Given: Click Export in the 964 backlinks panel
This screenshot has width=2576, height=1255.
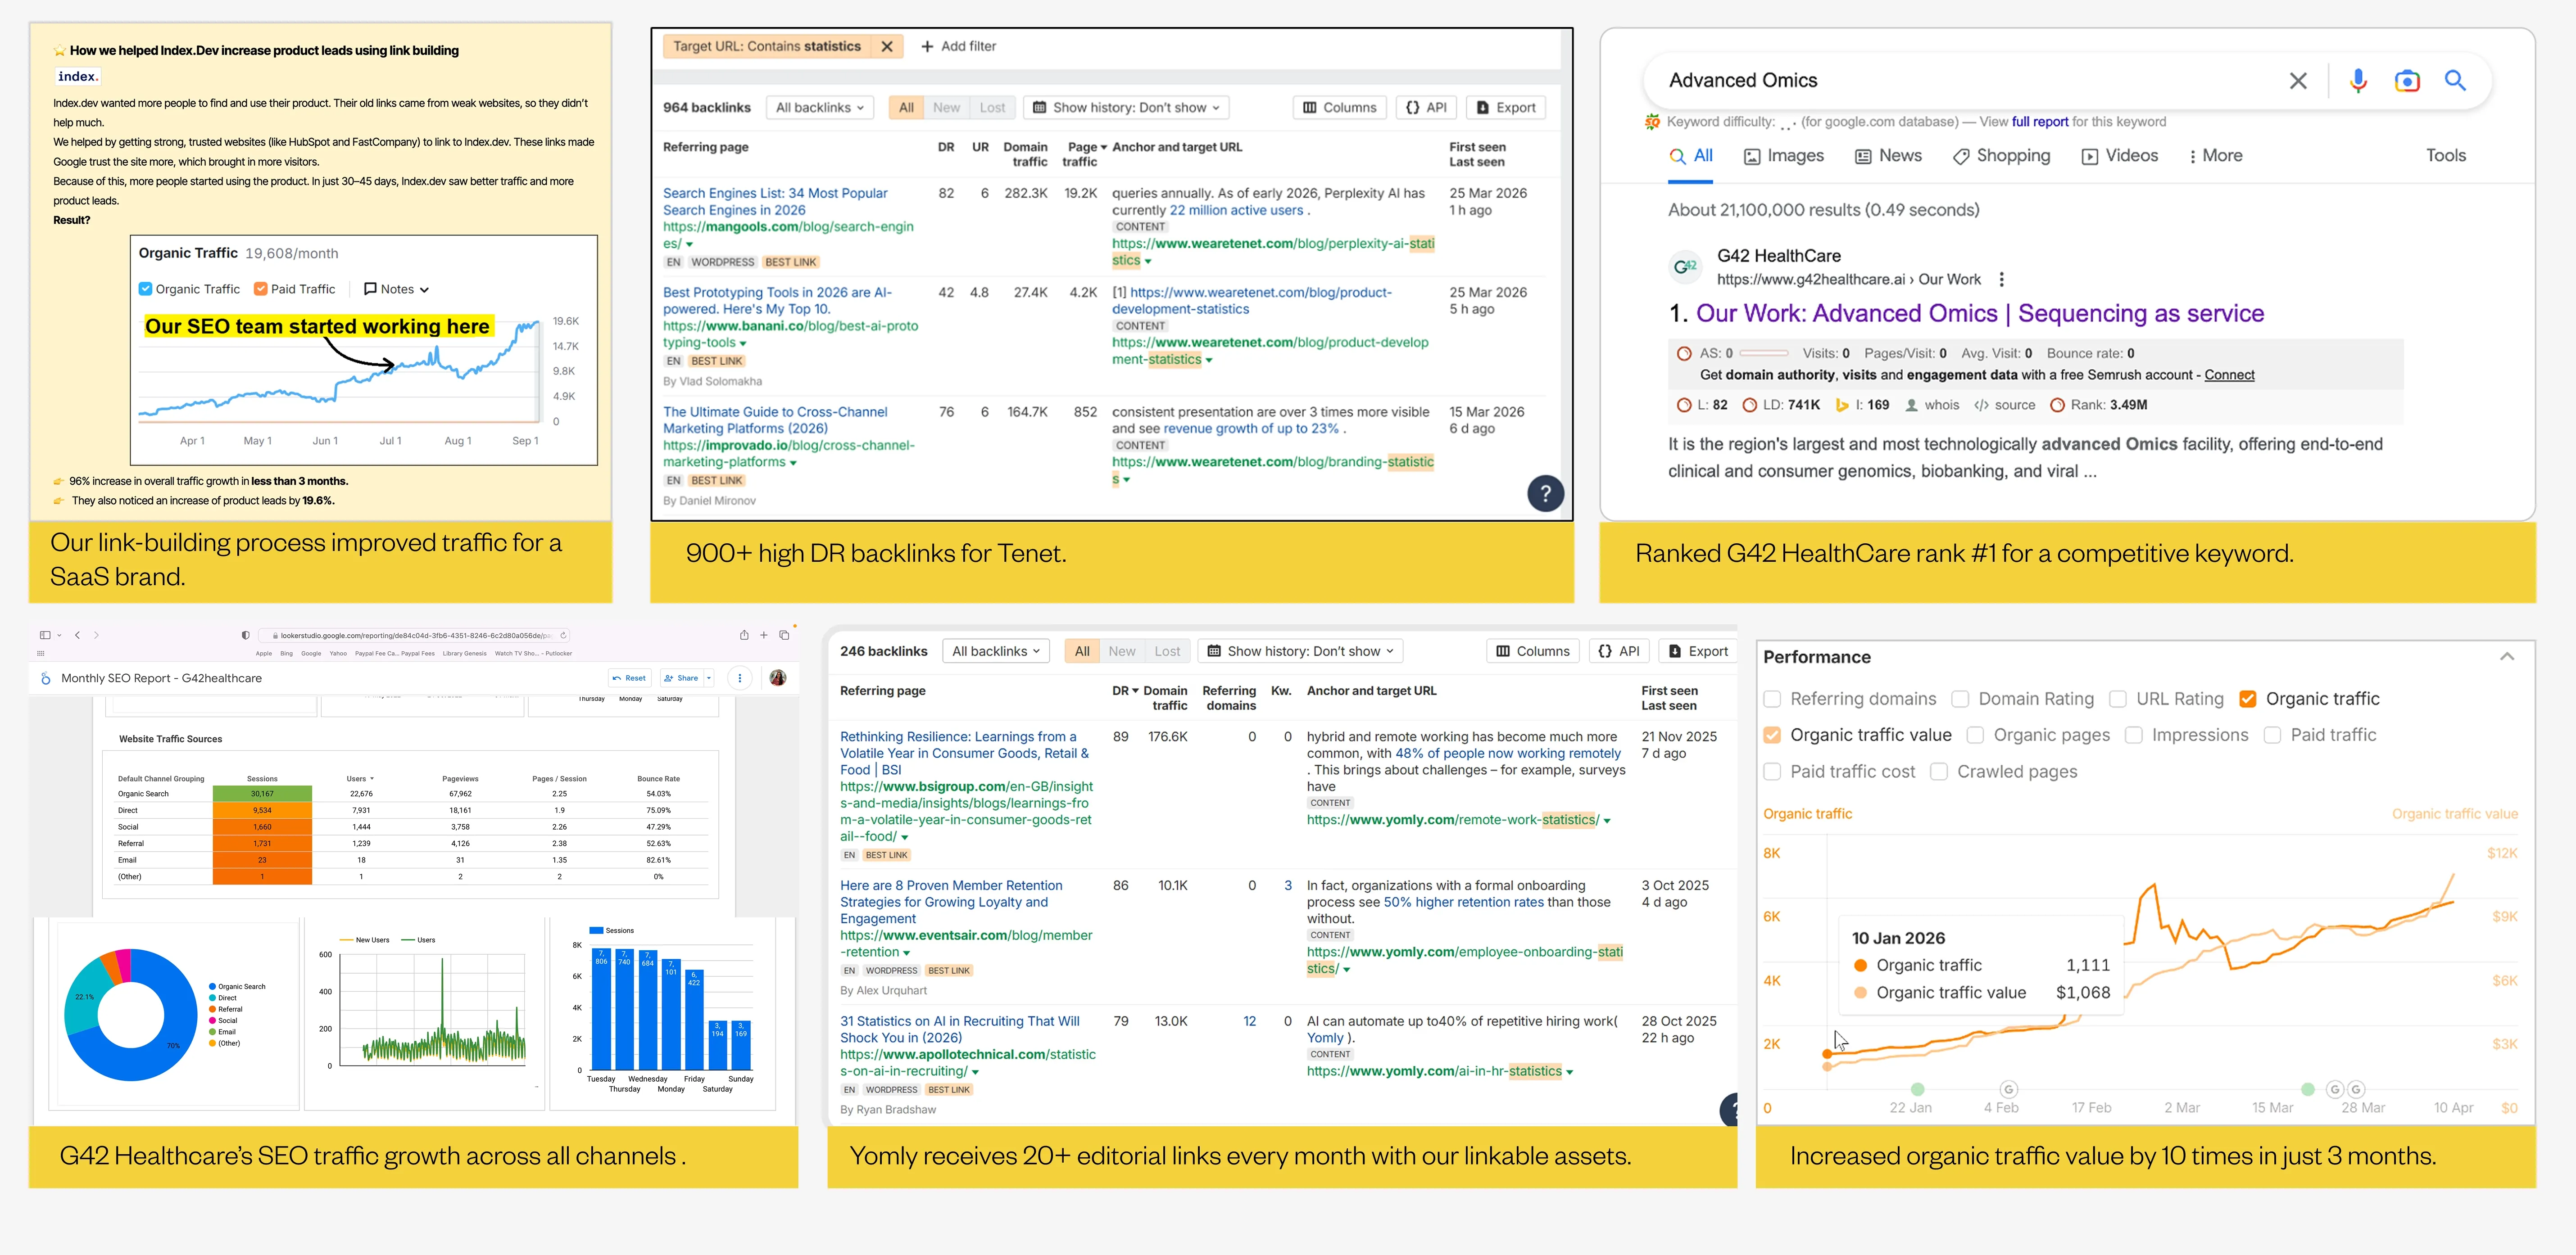Looking at the screenshot, I should pos(1506,108).
